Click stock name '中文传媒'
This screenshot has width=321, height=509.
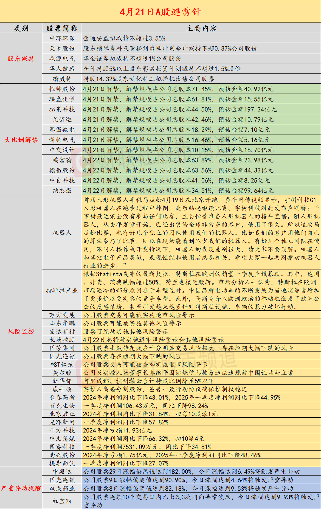click(x=62, y=438)
